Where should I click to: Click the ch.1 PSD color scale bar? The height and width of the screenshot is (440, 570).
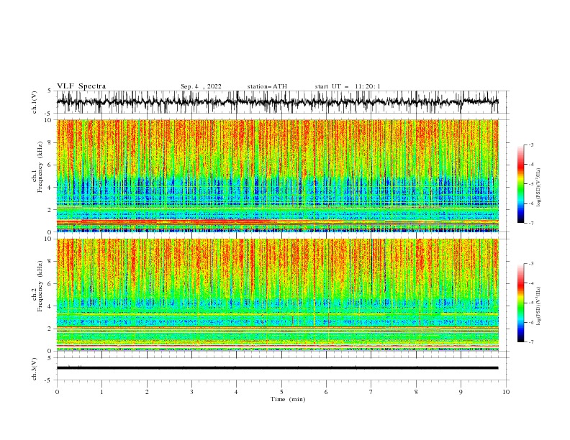[x=520, y=184]
